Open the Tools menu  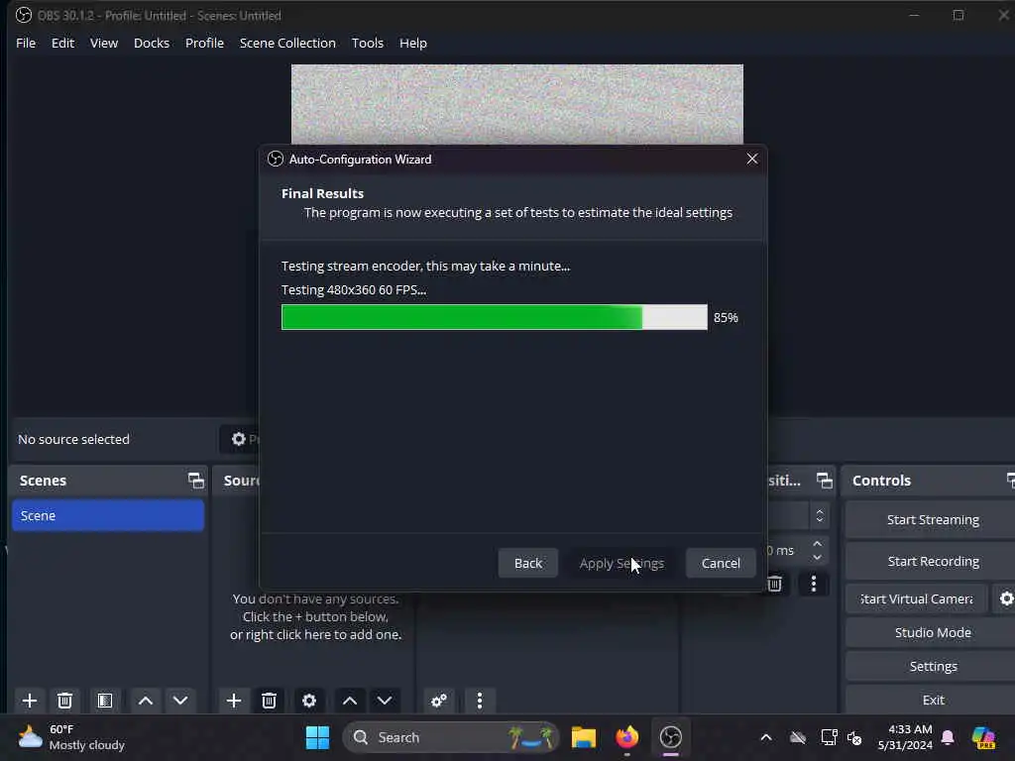coord(367,43)
